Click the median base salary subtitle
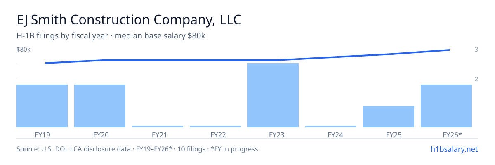495x165 pixels. tap(111, 36)
